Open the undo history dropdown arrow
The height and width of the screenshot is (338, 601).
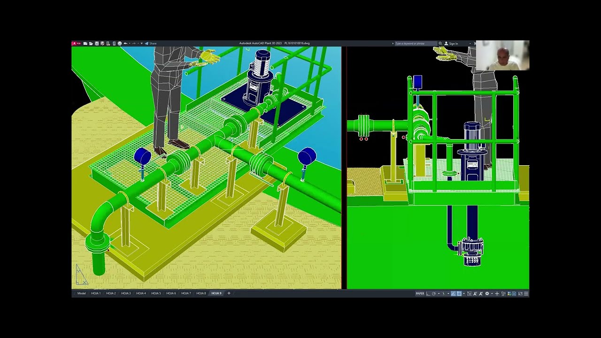pos(130,43)
